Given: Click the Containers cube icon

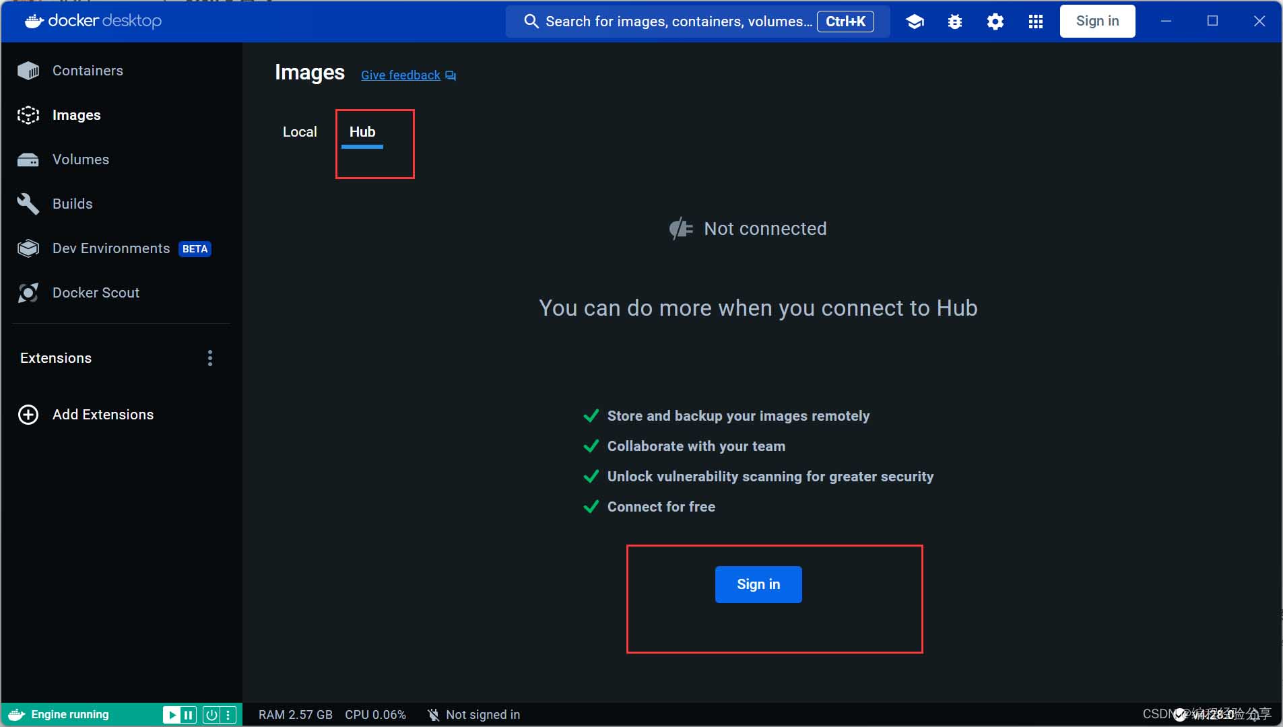Looking at the screenshot, I should pyautogui.click(x=28, y=71).
